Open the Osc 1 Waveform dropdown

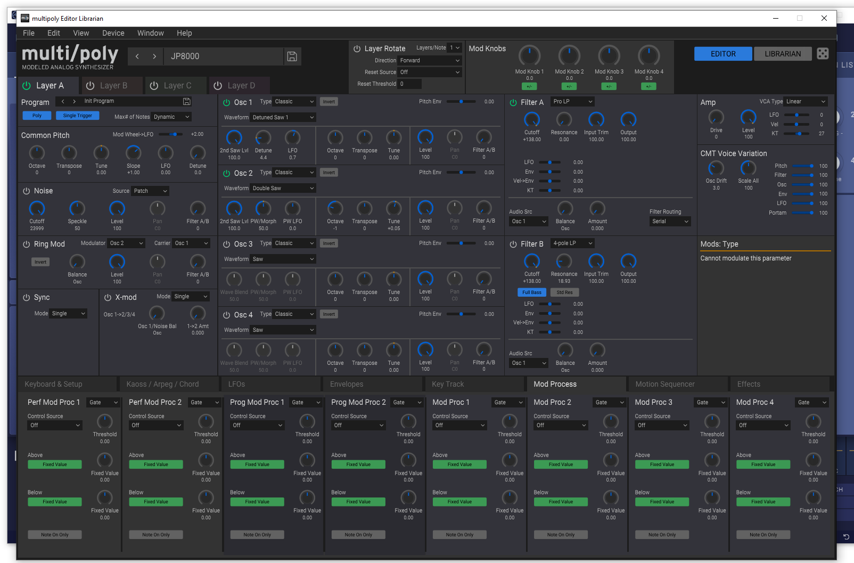pos(283,118)
